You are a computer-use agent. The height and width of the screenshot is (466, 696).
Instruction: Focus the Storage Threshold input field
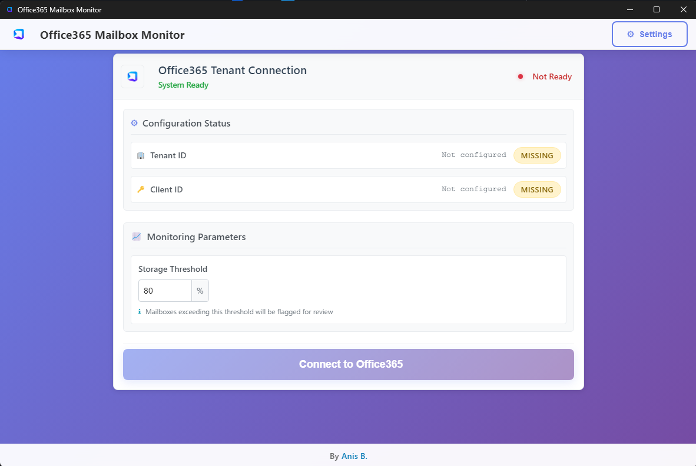(165, 291)
